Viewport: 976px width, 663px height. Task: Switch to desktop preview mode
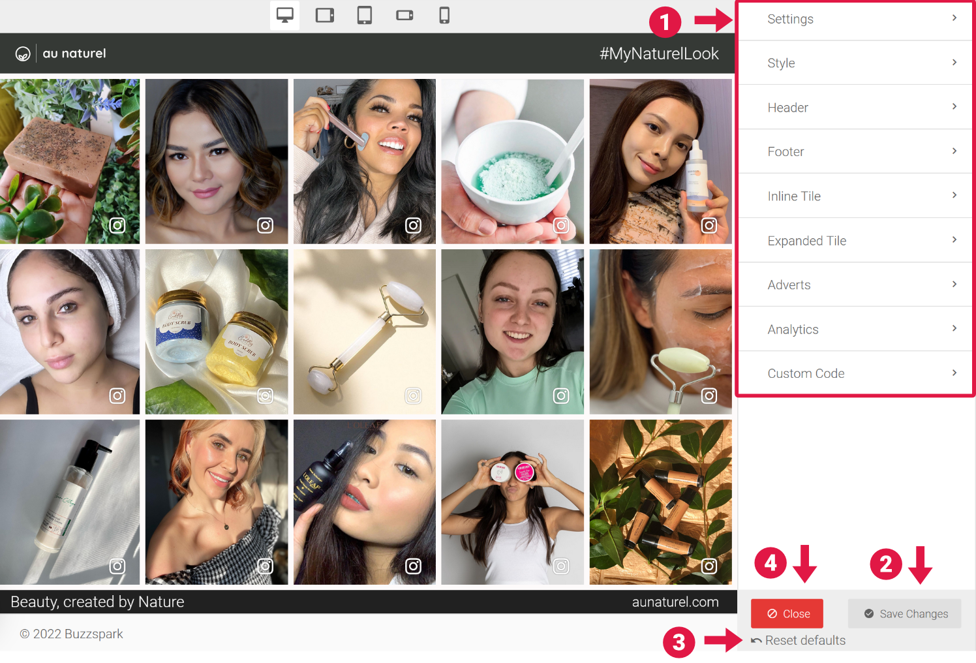click(285, 15)
